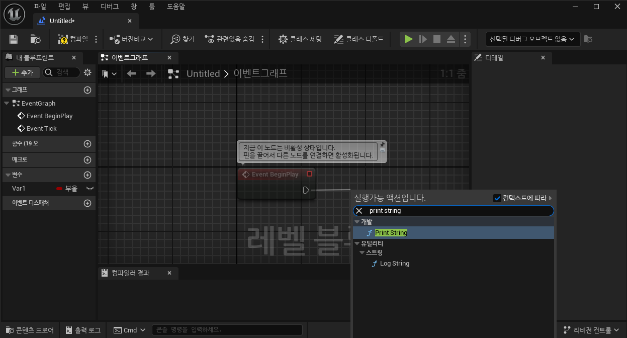Click the step-forward frame skip button
Image resolution: width=627 pixels, height=338 pixels.
click(423, 39)
